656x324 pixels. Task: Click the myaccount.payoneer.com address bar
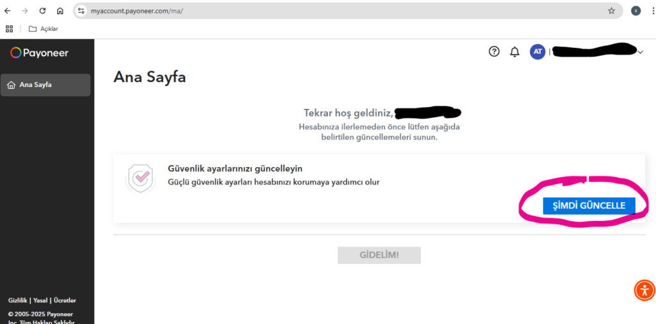pyautogui.click(x=348, y=11)
